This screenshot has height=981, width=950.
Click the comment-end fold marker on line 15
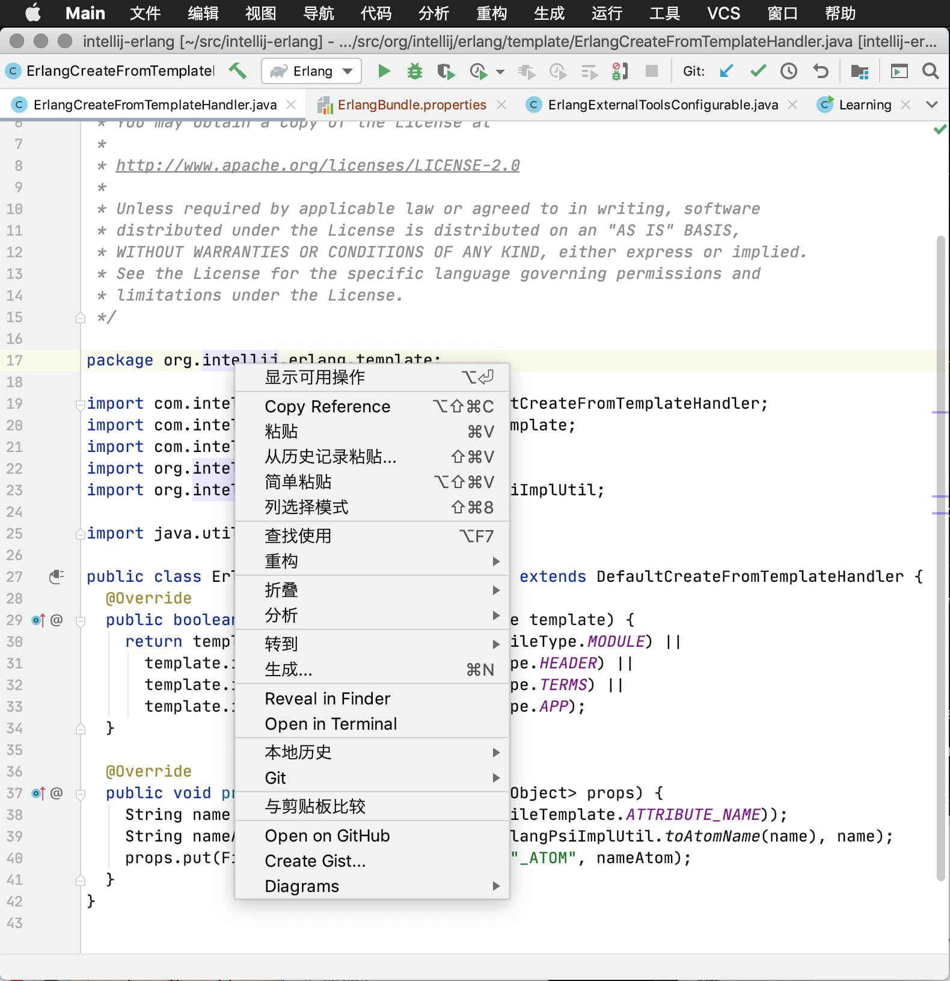[81, 318]
